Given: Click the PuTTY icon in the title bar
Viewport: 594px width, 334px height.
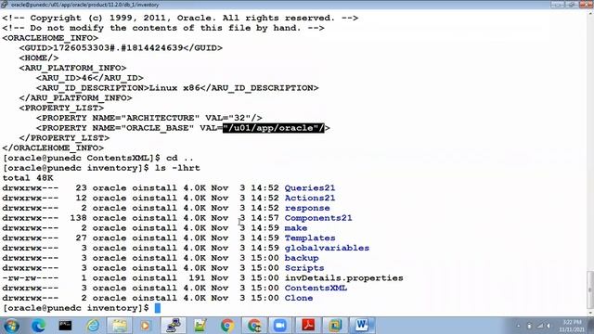Looking at the screenshot, I should point(4,5).
